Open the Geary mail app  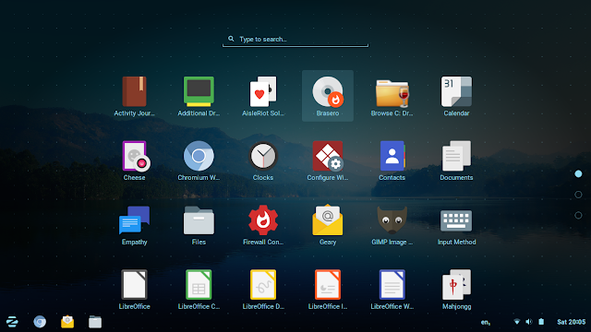click(x=328, y=225)
